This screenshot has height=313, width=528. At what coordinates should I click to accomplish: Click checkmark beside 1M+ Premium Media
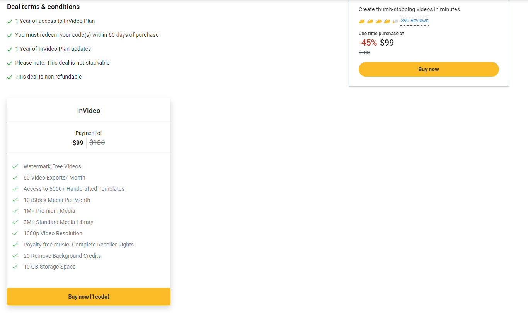(15, 211)
